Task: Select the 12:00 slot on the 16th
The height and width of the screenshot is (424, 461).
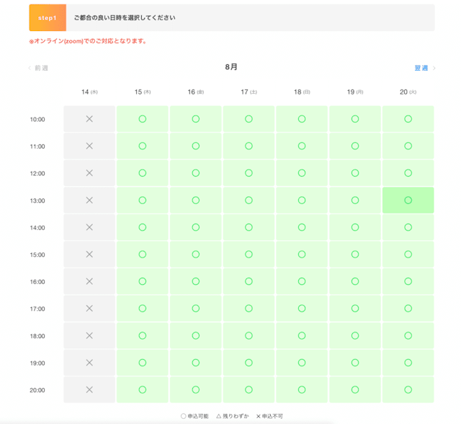Action: (x=195, y=173)
